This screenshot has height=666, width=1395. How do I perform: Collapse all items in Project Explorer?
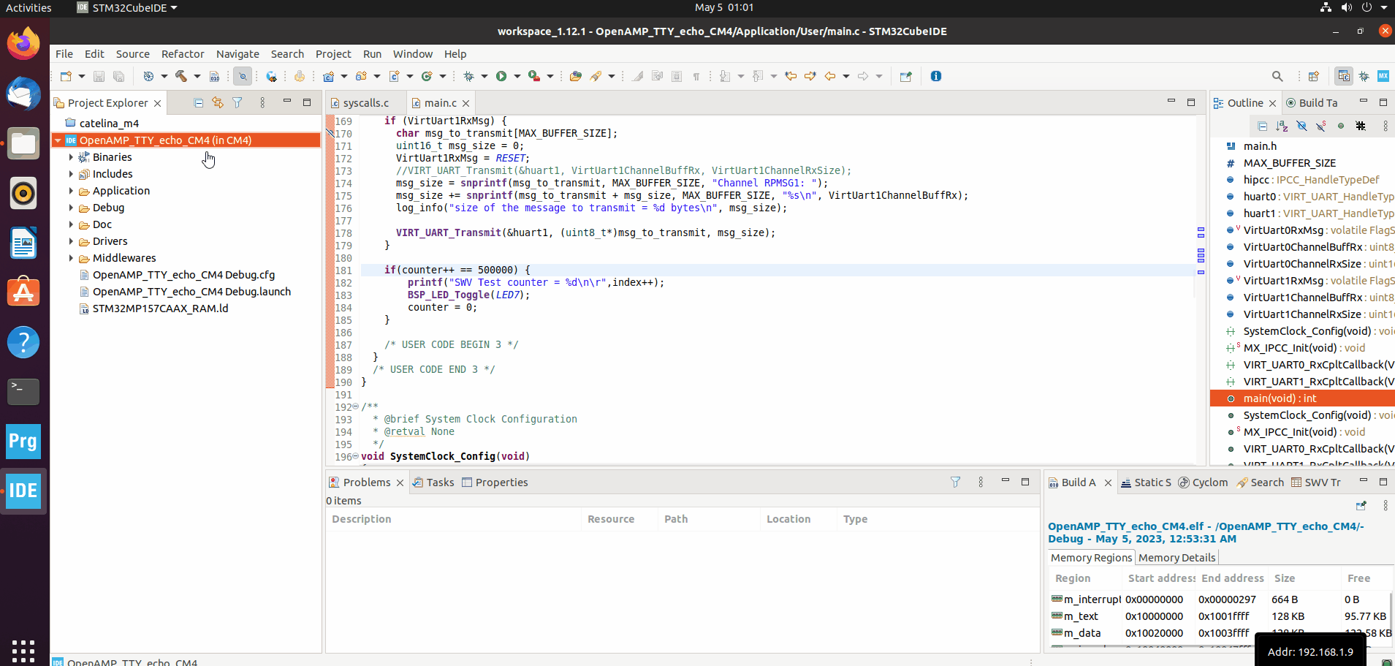click(198, 103)
